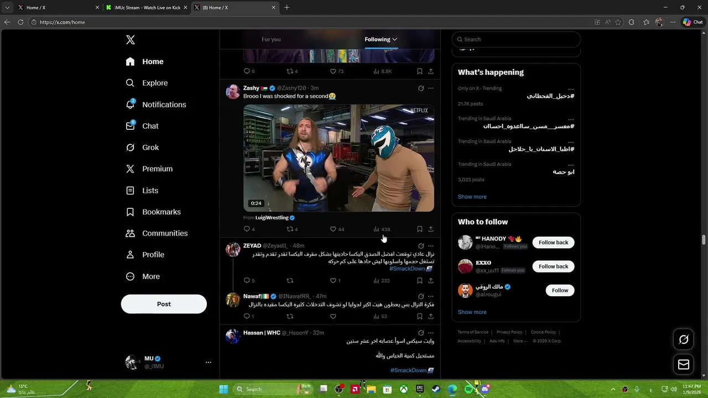
Task: Open Grok from sidebar
Action: (x=143, y=148)
